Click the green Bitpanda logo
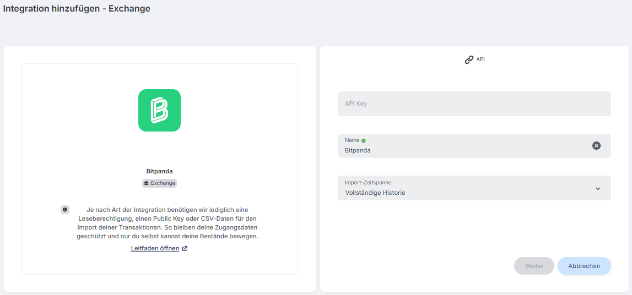This screenshot has width=632, height=295. point(159,110)
